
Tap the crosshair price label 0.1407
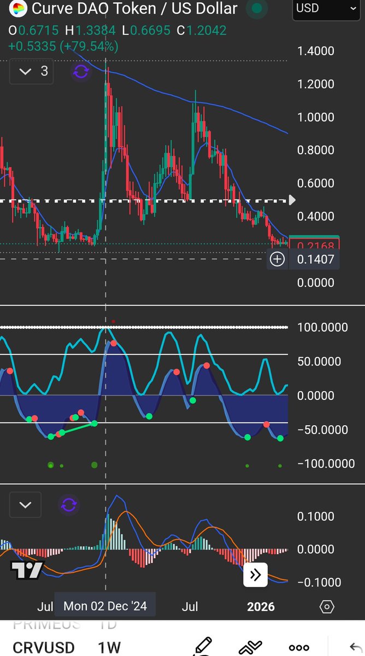click(314, 259)
